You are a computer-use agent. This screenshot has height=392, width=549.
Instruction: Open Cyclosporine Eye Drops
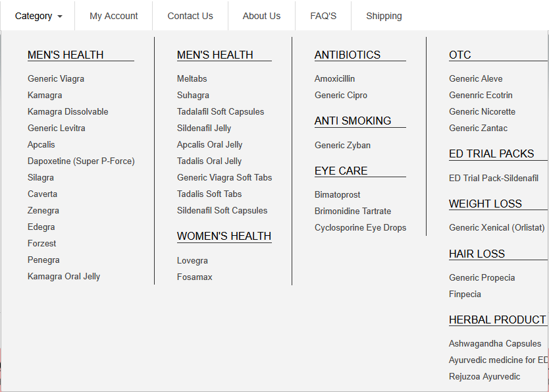tap(360, 228)
